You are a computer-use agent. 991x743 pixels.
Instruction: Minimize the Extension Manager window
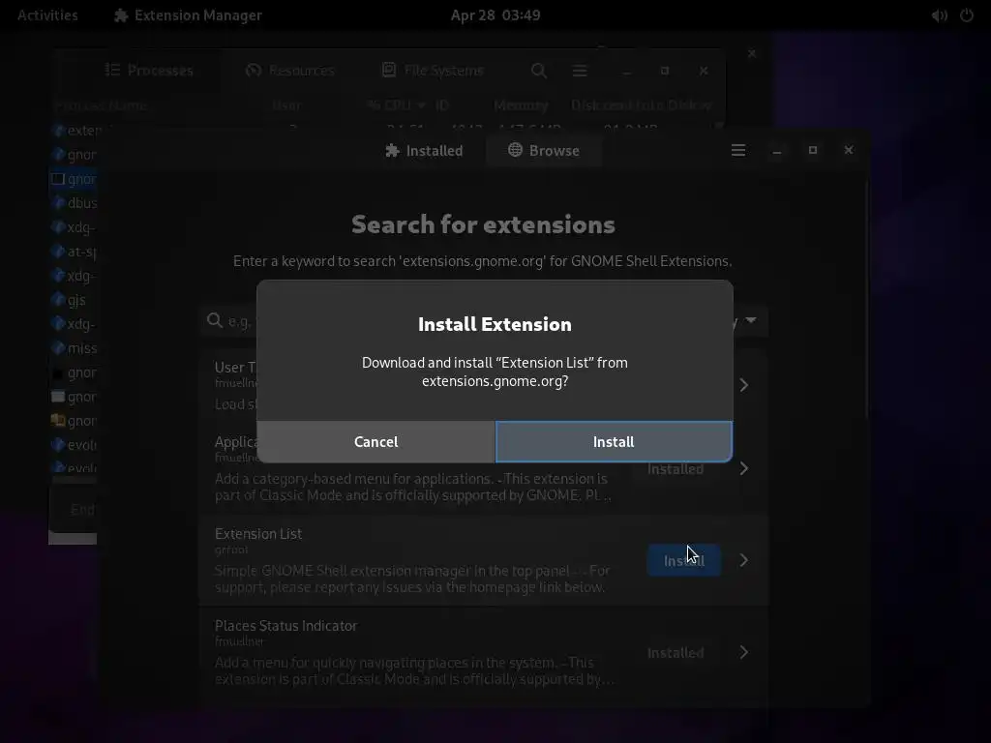[777, 150]
